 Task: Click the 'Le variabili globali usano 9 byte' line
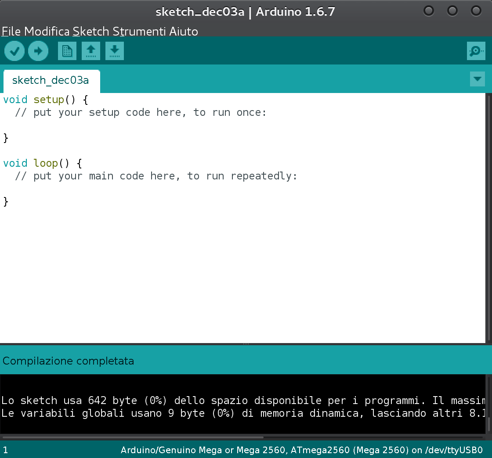point(243,413)
